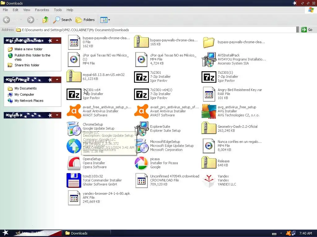This screenshot has width=317, height=237.
Task: Click the Angry Bird Resistered Key.rar icon
Action: tap(209, 94)
